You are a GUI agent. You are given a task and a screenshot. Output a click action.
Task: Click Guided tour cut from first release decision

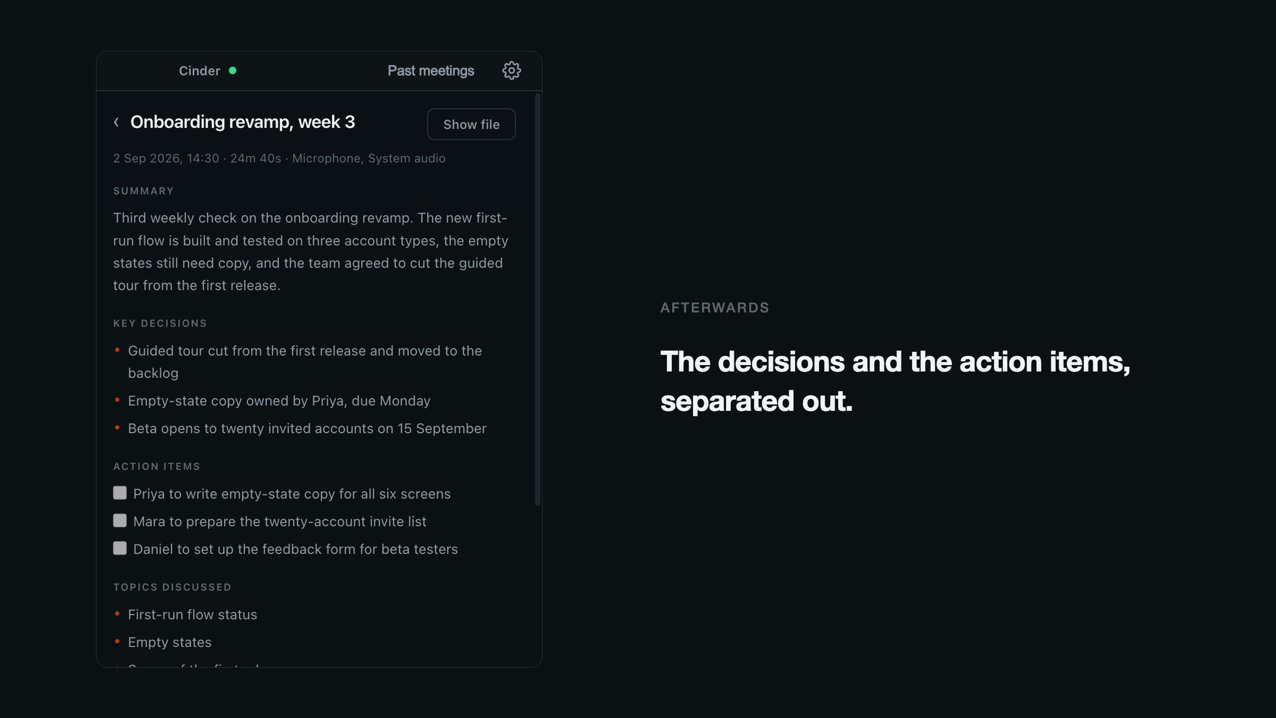click(305, 362)
